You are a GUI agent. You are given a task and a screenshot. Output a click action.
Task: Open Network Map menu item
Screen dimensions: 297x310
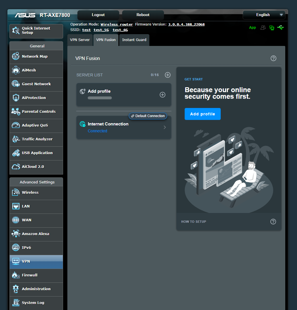(x=36, y=57)
